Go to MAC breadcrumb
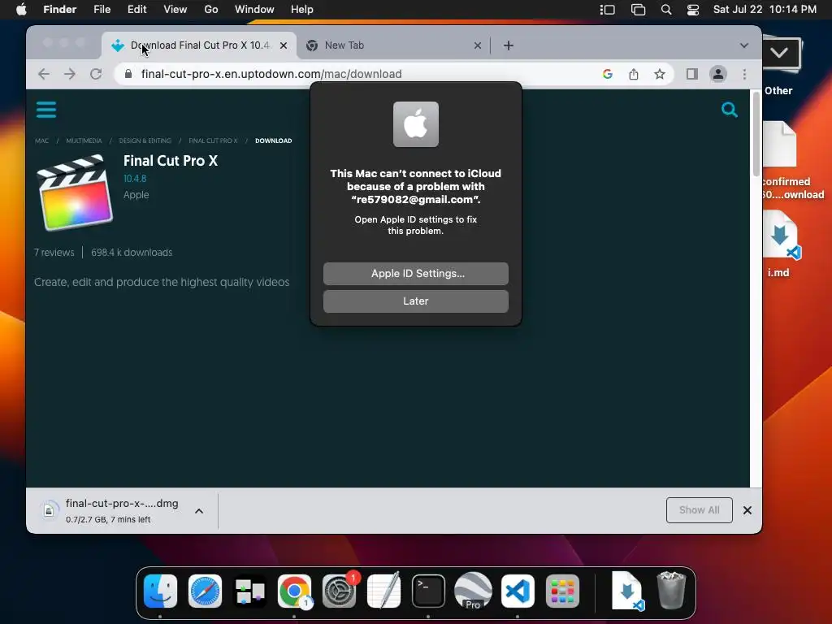832x624 pixels. coord(41,141)
